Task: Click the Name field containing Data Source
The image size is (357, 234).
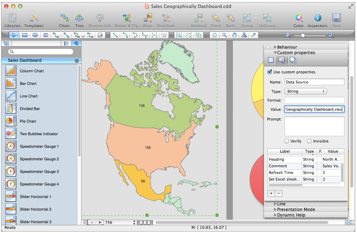Action: tap(314, 82)
